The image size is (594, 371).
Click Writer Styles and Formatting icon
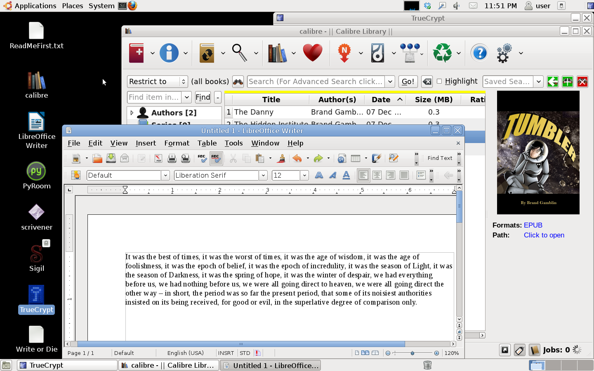coord(75,175)
